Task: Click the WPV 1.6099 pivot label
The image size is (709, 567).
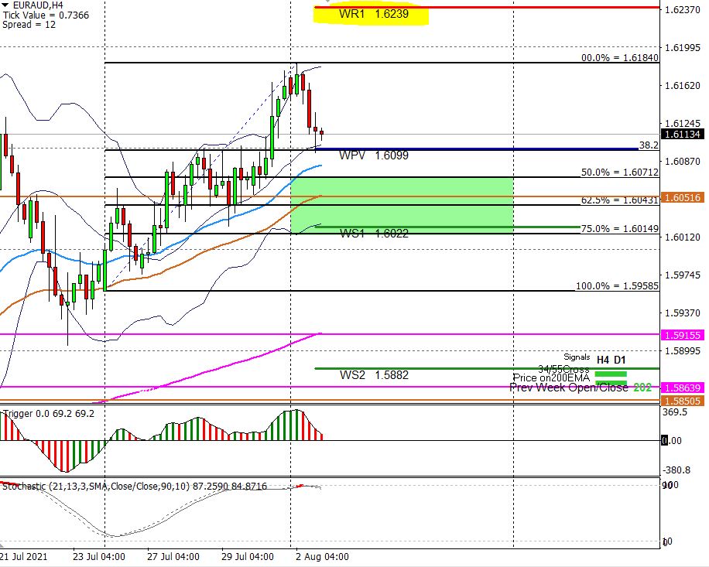Action: [x=374, y=155]
